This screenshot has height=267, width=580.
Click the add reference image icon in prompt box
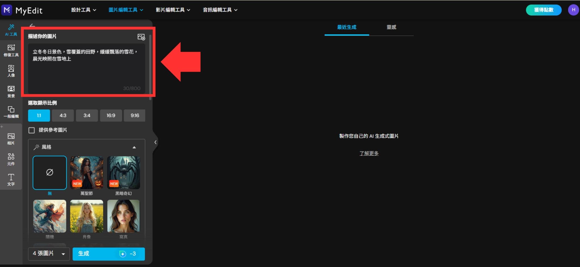[141, 37]
